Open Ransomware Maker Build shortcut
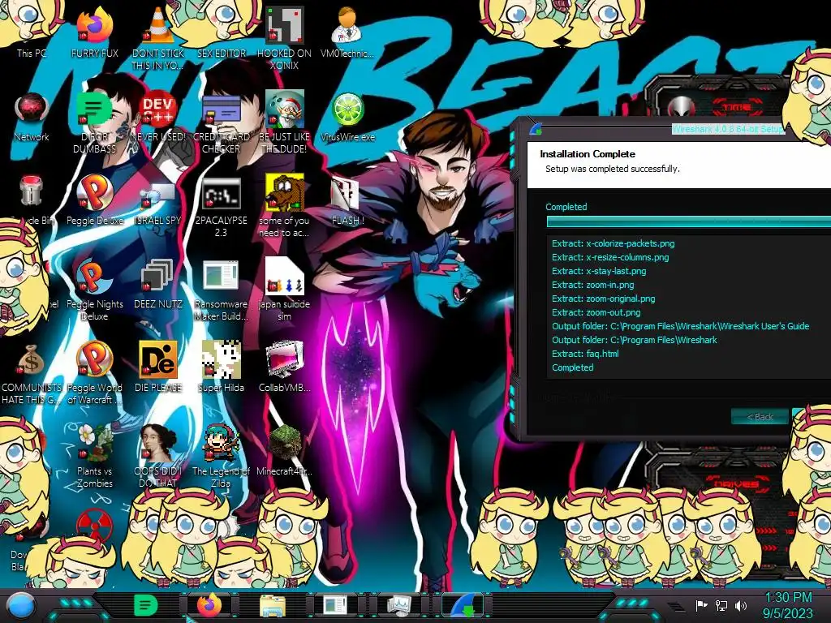This screenshot has width=831, height=623. point(221,277)
